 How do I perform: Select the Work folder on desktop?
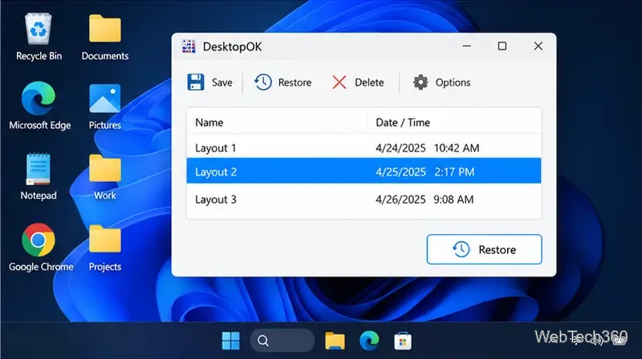[x=105, y=168]
